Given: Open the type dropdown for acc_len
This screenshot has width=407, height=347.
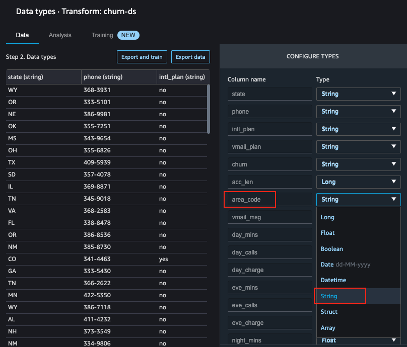Looking at the screenshot, I should [359, 182].
